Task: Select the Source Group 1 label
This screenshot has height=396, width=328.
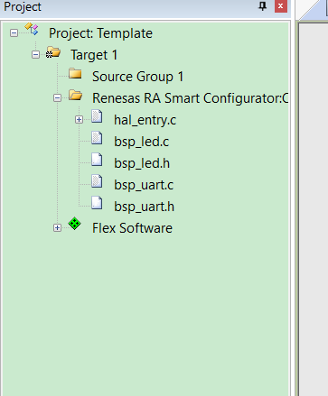Action: point(138,77)
